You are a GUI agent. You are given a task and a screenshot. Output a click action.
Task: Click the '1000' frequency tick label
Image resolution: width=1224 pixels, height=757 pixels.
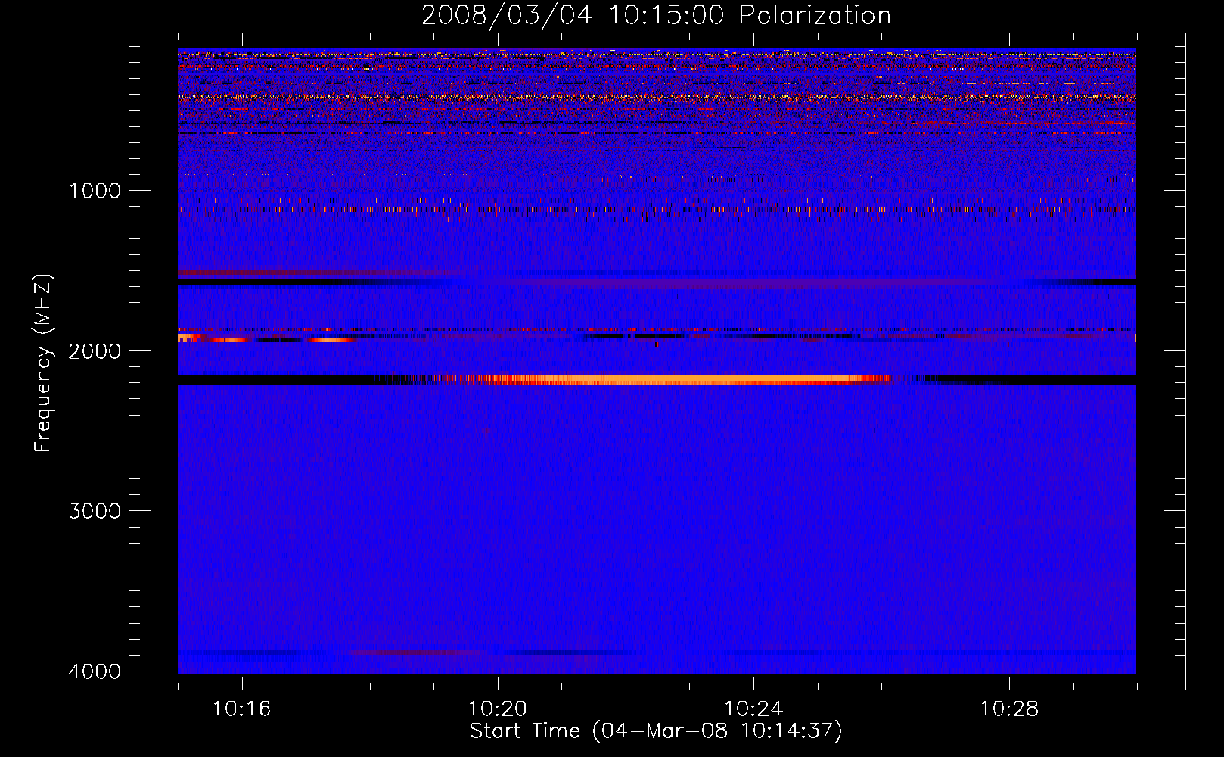(95, 191)
